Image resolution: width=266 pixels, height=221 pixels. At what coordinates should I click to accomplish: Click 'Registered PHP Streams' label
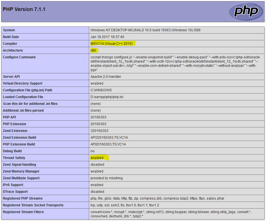(x=23, y=199)
